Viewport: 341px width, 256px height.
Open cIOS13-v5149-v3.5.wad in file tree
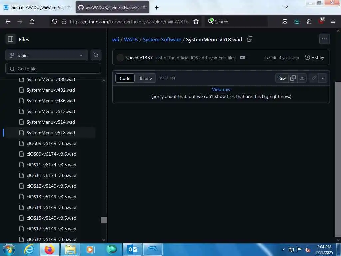pyautogui.click(x=51, y=197)
